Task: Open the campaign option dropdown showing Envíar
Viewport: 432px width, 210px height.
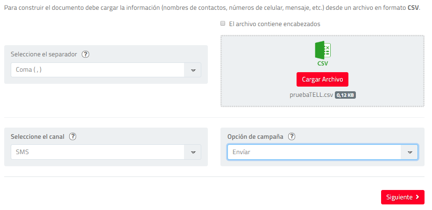Action: pyautogui.click(x=314, y=152)
